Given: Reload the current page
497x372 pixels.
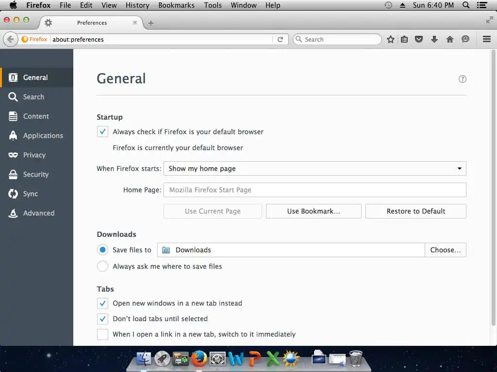Looking at the screenshot, I should click(280, 39).
